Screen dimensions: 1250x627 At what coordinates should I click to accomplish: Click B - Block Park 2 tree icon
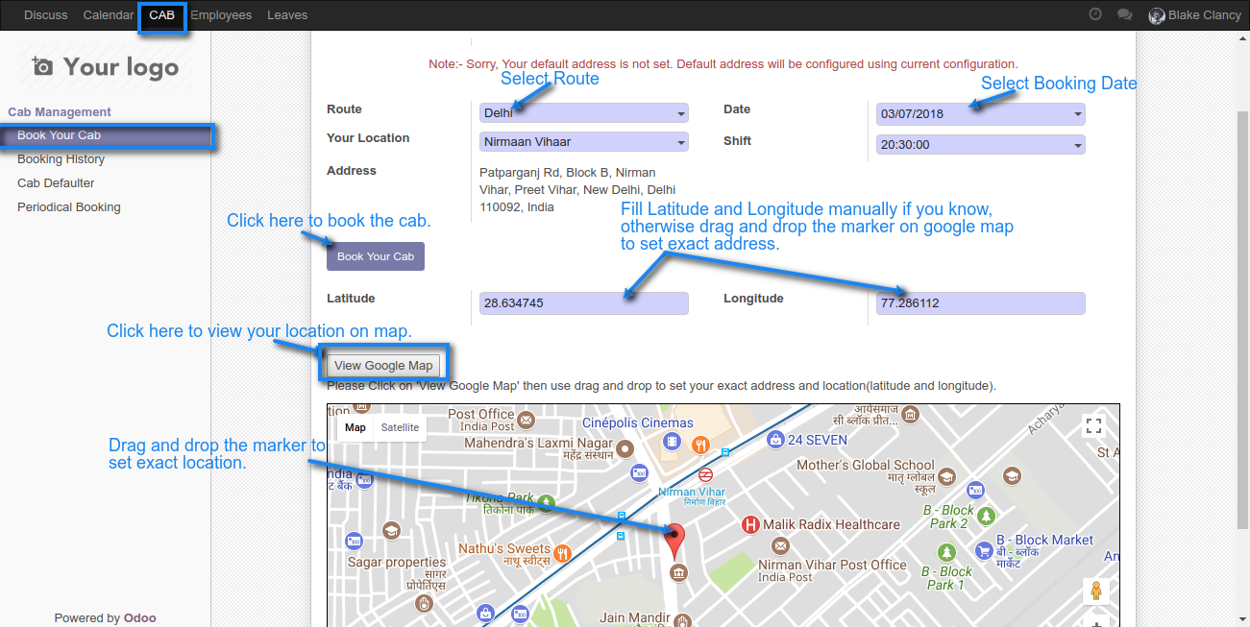tap(986, 517)
